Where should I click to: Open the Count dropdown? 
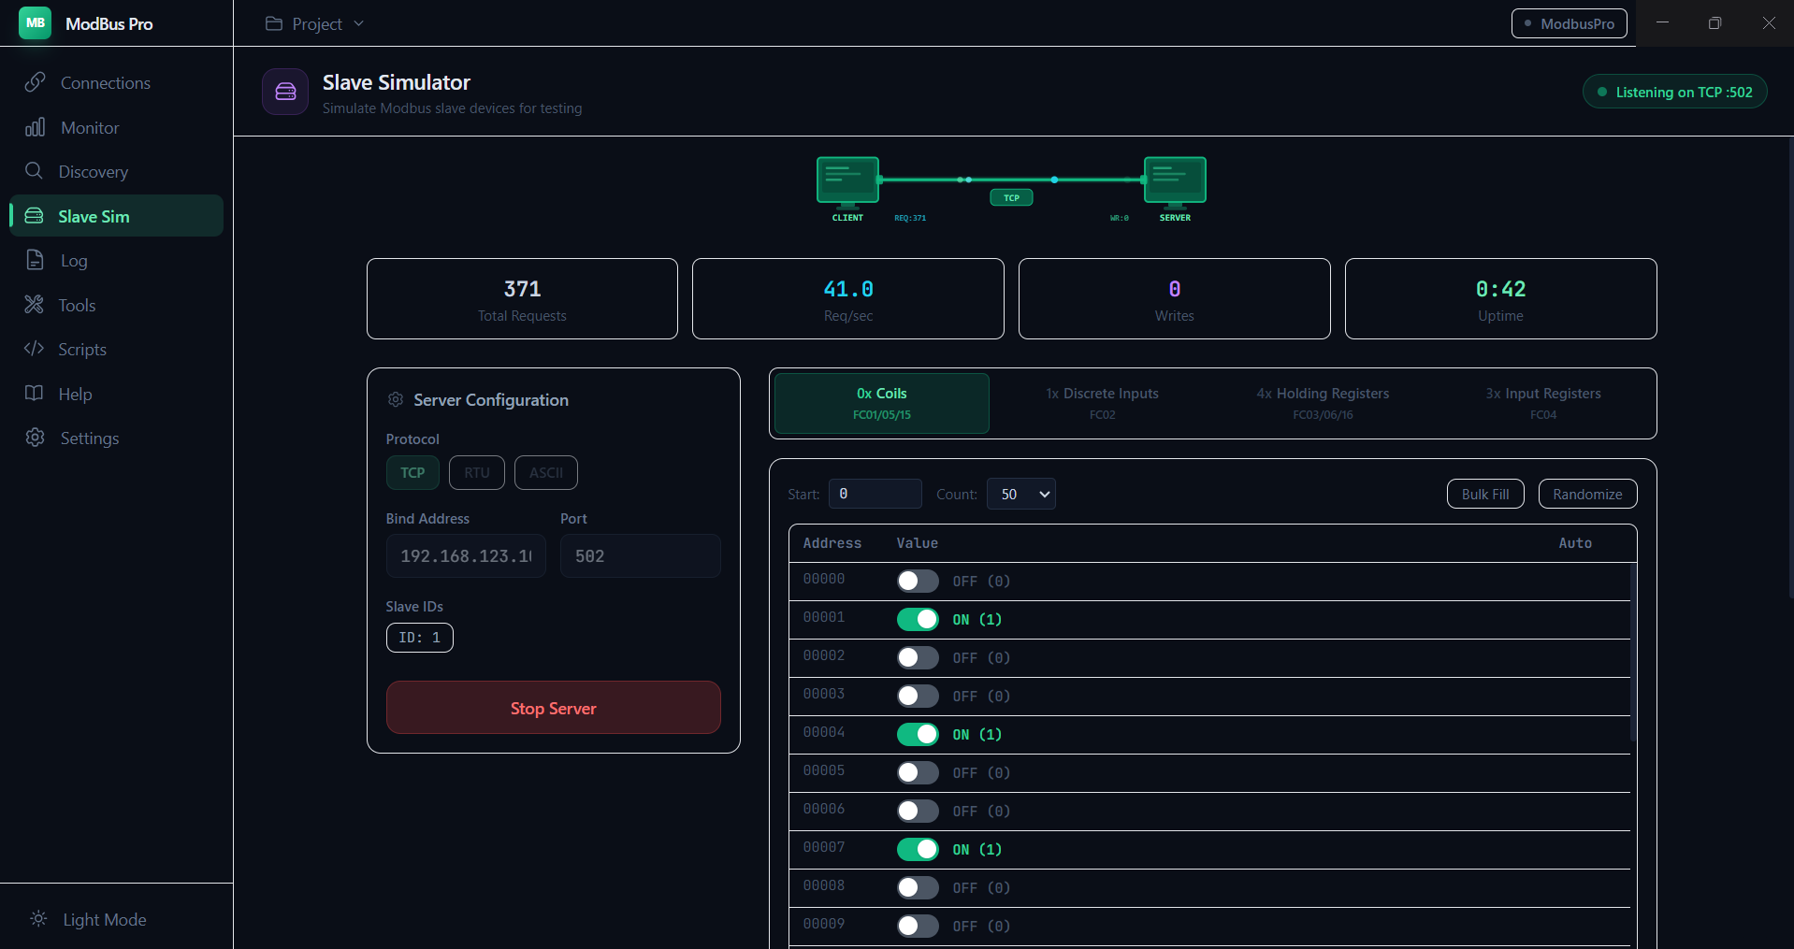[1021, 494]
